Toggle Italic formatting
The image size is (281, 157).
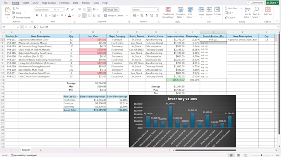[41, 16]
